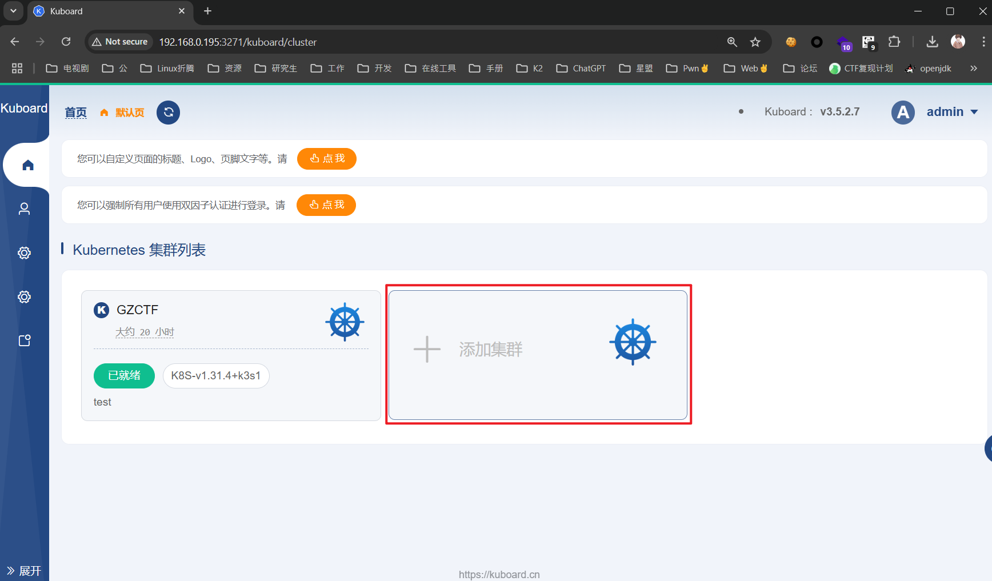The image size is (992, 581).
Task: Click the cookie extension icon
Action: click(791, 42)
